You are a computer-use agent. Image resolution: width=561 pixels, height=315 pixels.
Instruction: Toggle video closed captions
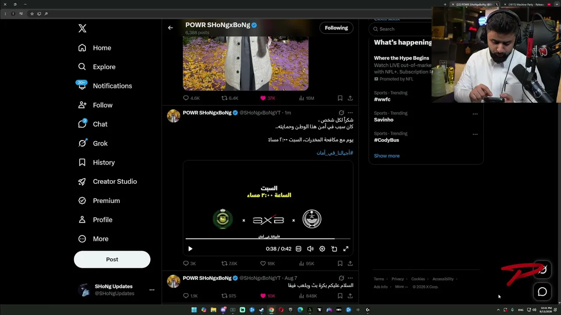(298, 249)
